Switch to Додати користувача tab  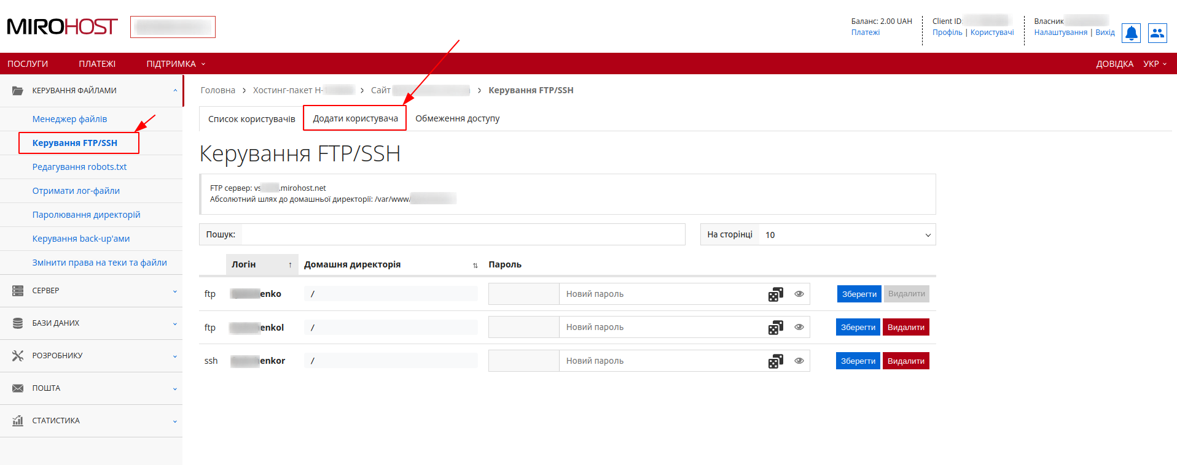click(x=355, y=118)
